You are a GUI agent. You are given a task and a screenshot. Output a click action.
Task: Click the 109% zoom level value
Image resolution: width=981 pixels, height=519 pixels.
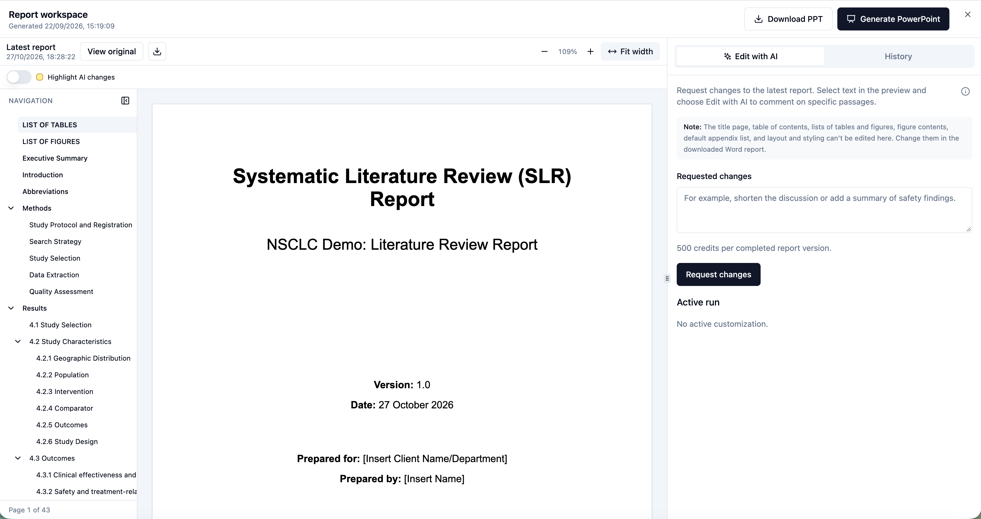click(568, 51)
